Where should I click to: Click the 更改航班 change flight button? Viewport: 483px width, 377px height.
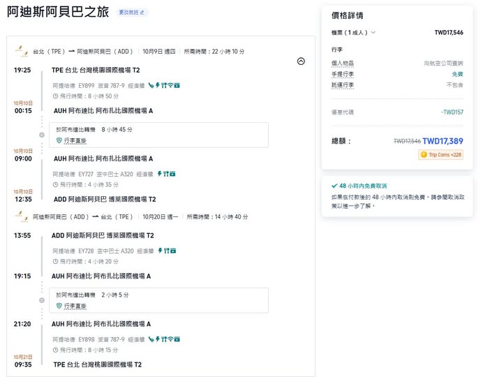pos(133,13)
